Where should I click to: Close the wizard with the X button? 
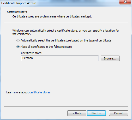pyautogui.click(x=125, y=2)
